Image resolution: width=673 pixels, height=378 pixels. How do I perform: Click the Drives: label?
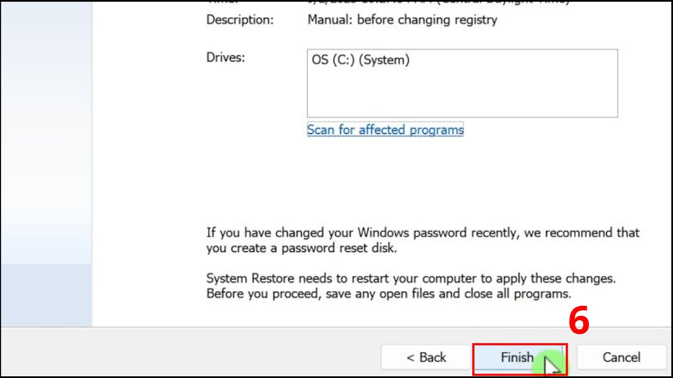[x=225, y=58]
